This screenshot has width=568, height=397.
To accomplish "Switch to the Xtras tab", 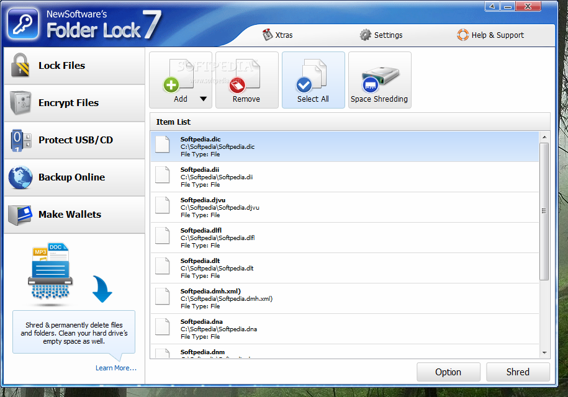I will [277, 35].
